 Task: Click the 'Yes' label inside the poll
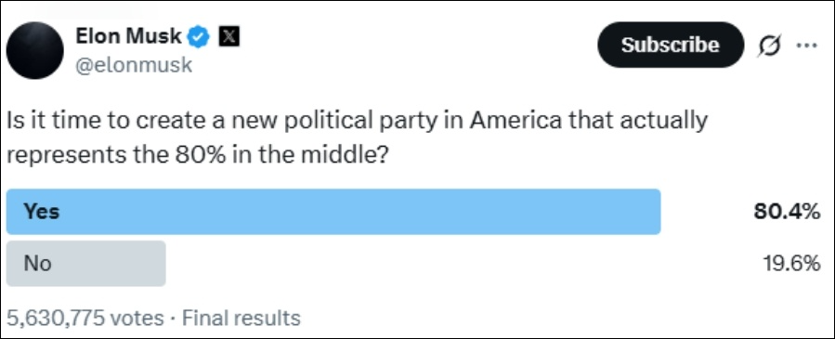click(42, 212)
